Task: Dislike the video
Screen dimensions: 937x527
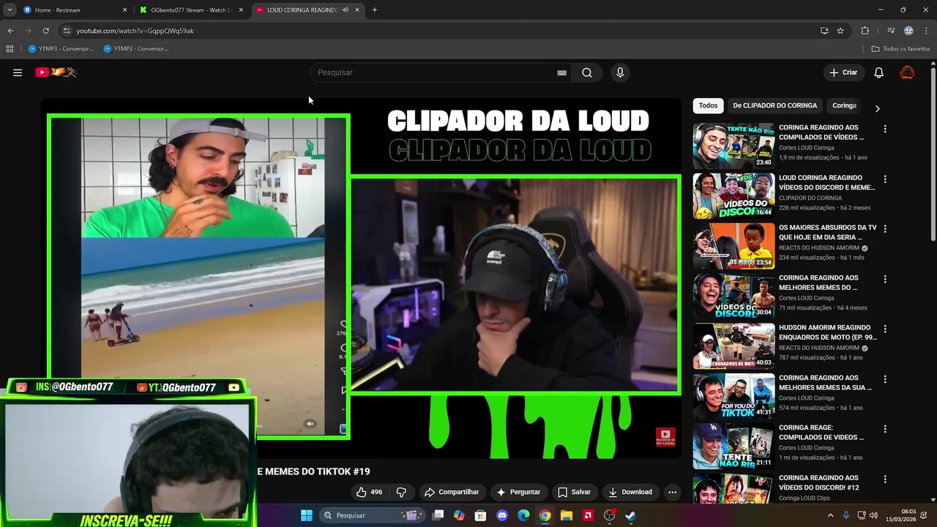Action: 401,492
